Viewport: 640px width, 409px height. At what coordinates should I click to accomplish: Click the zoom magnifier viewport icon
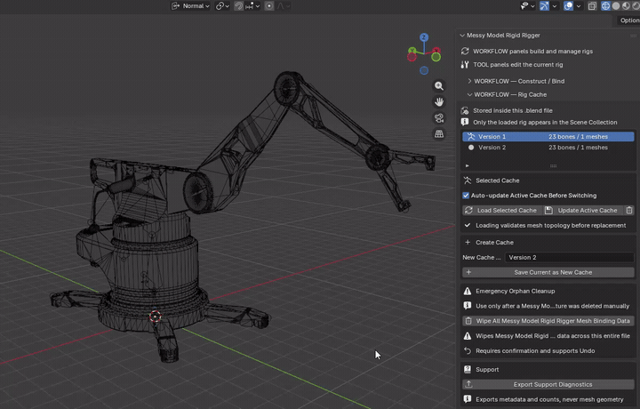tap(439, 85)
